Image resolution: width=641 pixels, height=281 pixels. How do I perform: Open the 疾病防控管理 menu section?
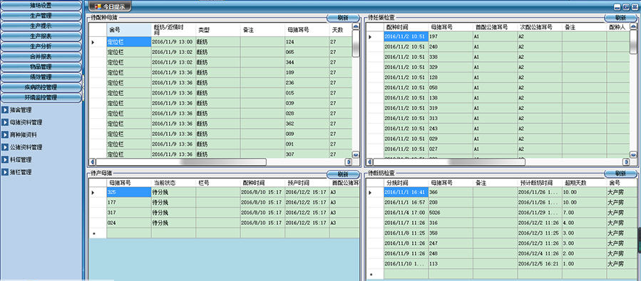click(41, 88)
